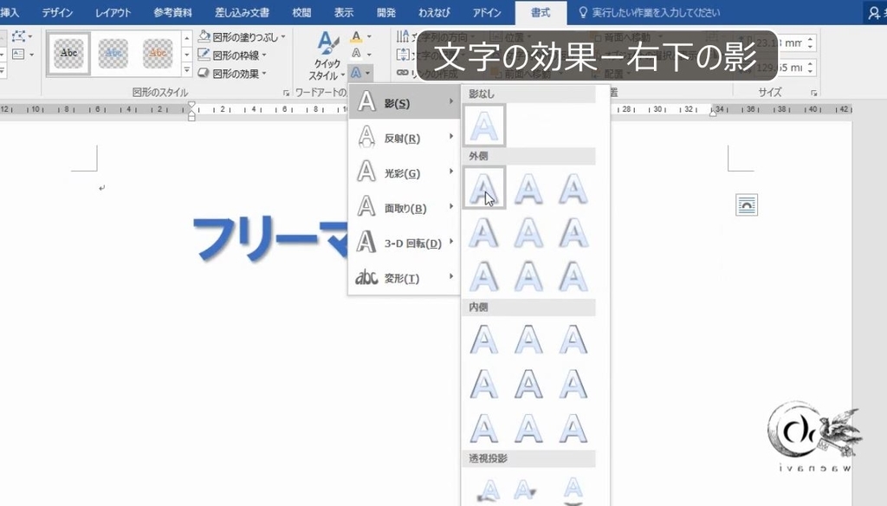Click the 実行したい作業を入力してください search box

(650, 12)
